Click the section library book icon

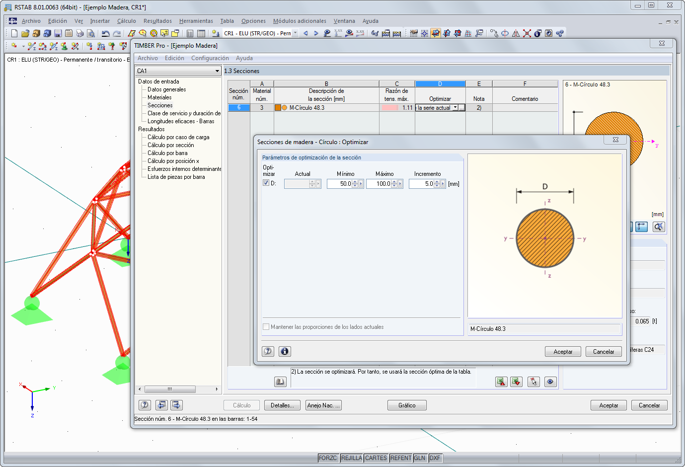coord(280,382)
